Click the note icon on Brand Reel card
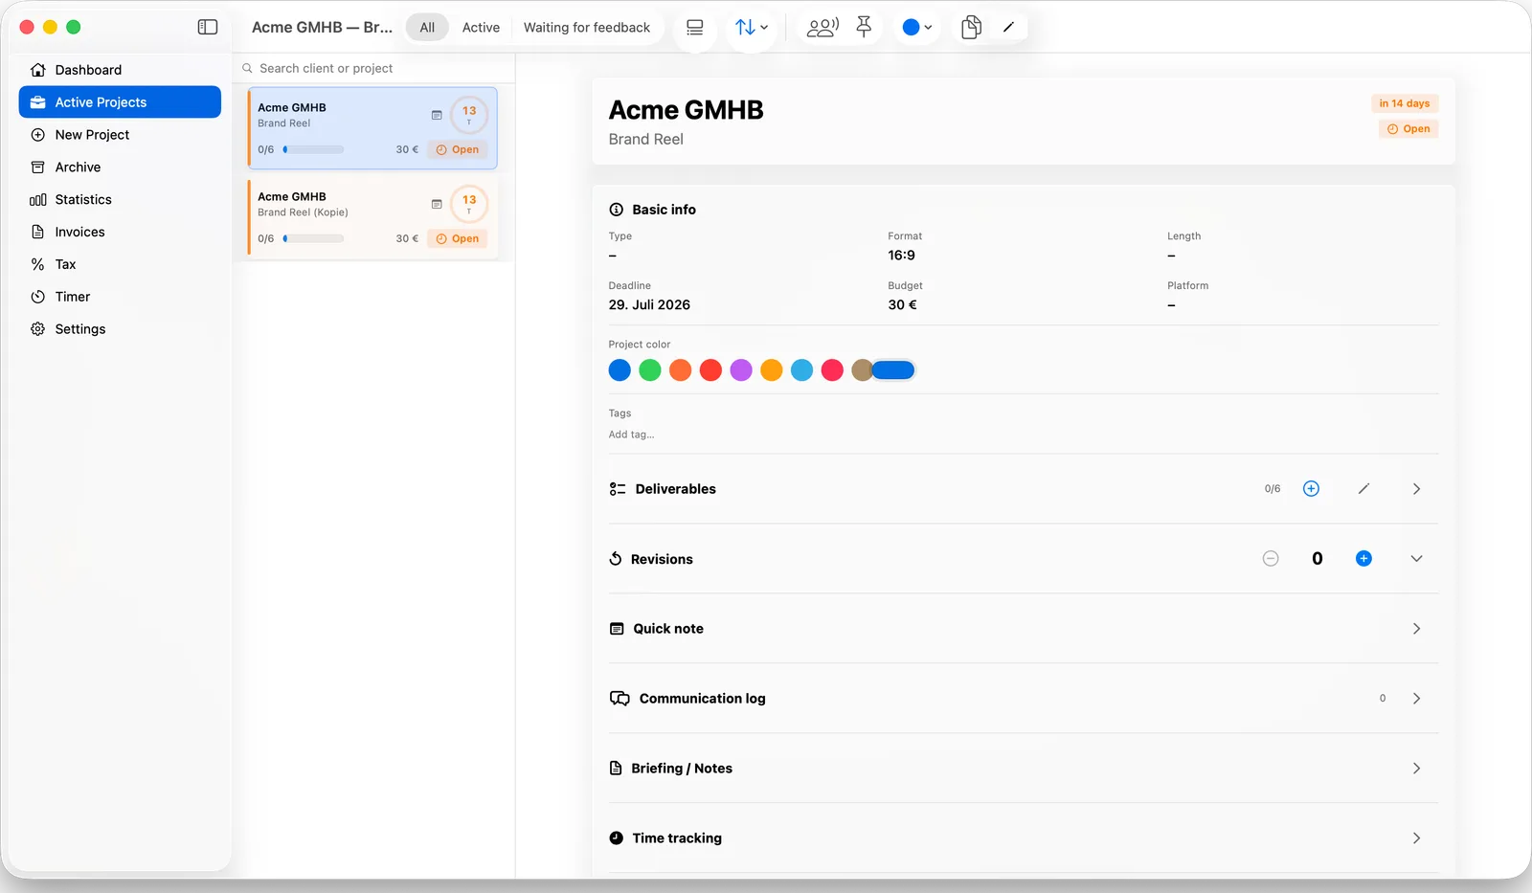Viewport: 1532px width, 893px height. pos(437,115)
